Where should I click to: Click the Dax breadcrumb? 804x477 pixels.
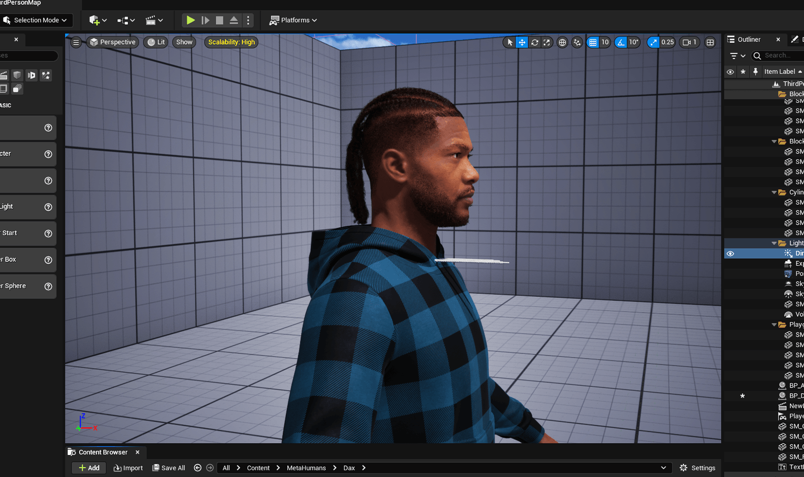pyautogui.click(x=349, y=468)
